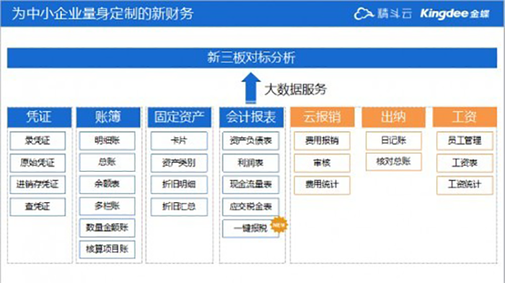
Task: Click the Kingdee 金蝶 logo
Action: point(454,14)
